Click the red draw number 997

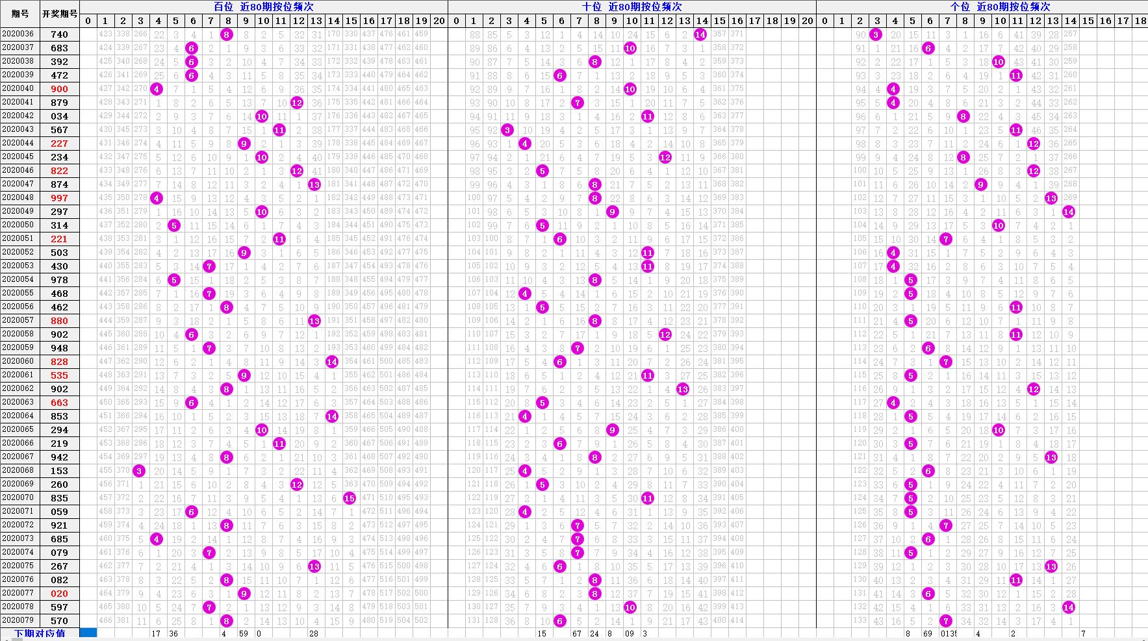(60, 198)
